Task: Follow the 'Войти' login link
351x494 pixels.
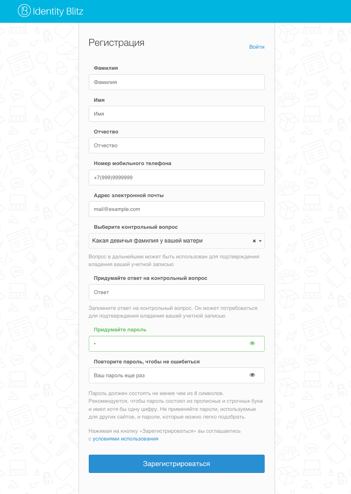Action: point(257,47)
